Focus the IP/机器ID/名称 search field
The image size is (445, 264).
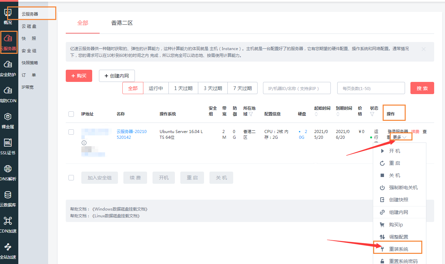tap(297, 88)
